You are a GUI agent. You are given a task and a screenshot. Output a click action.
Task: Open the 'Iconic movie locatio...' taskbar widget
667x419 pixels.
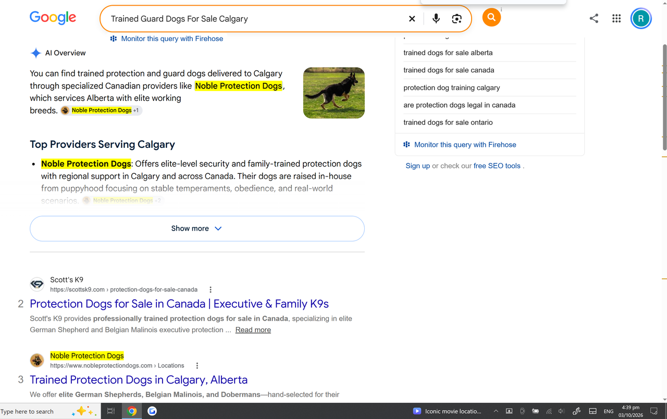[x=448, y=411]
